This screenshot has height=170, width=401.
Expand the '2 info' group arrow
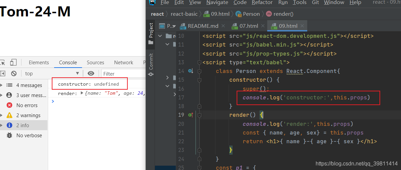(x=1, y=125)
